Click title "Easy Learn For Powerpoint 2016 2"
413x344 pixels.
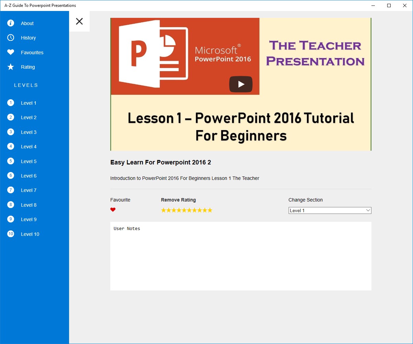click(160, 162)
